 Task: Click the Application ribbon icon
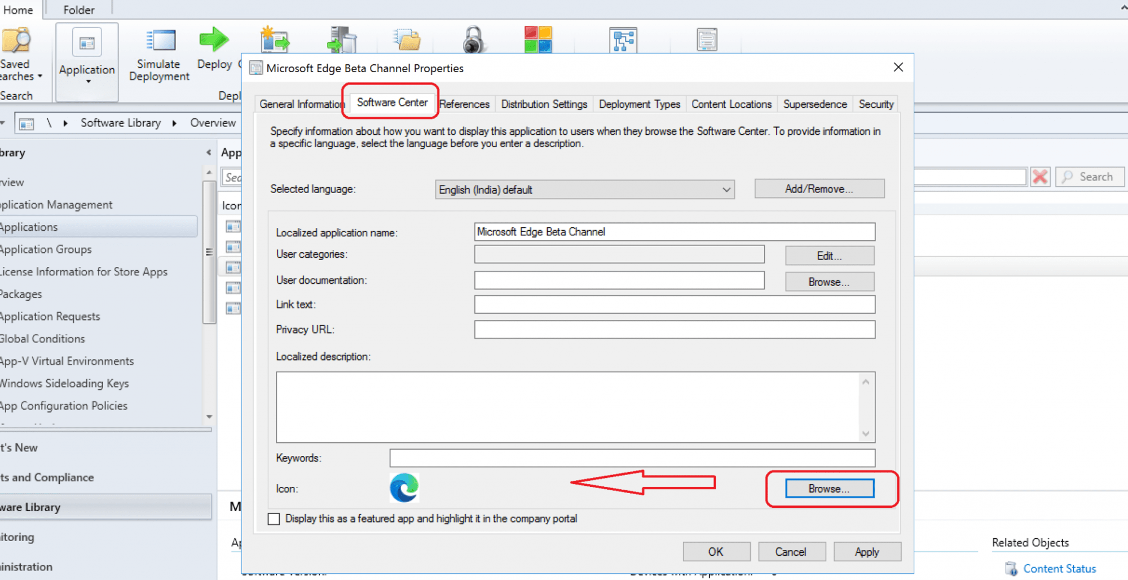(87, 44)
